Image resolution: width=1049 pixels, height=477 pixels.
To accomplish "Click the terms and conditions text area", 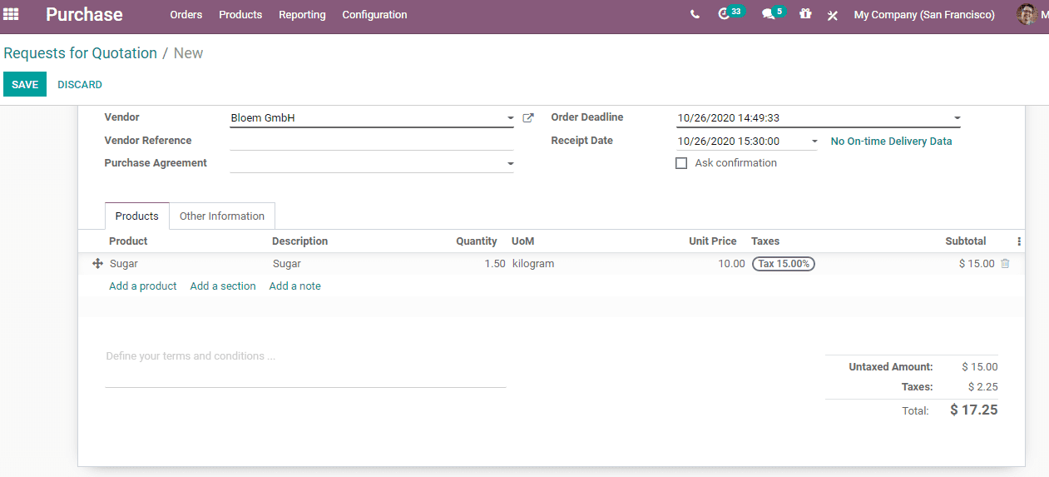I will pyautogui.click(x=305, y=367).
